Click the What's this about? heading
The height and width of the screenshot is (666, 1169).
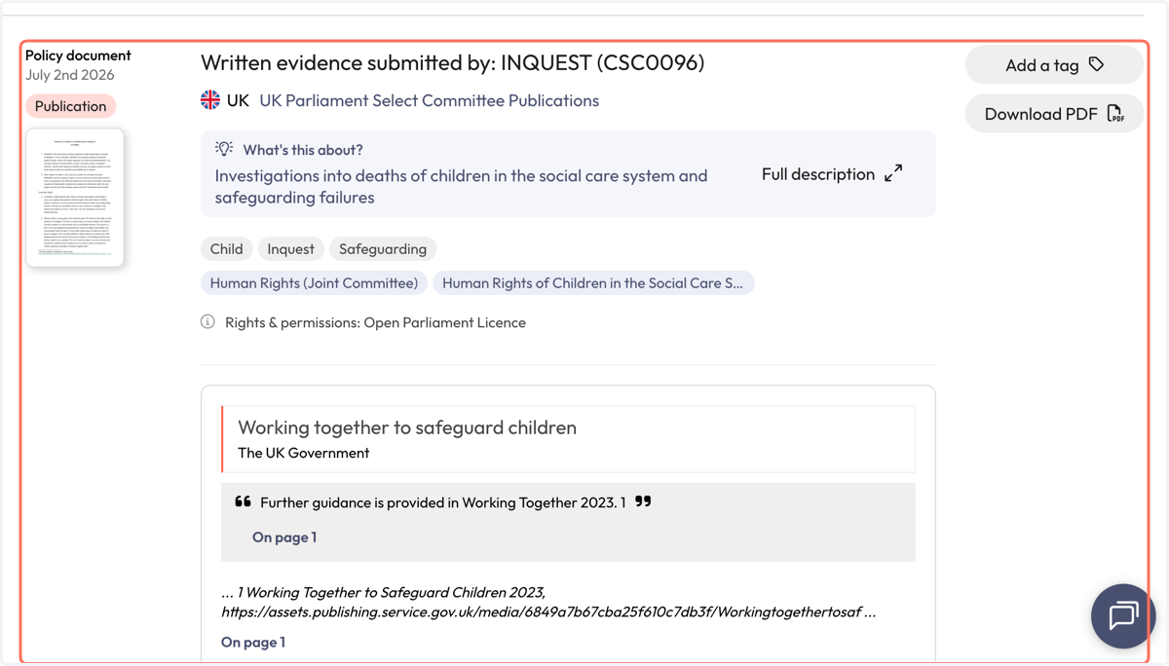click(303, 150)
